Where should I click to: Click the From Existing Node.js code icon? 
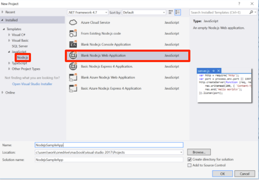tap(73, 33)
